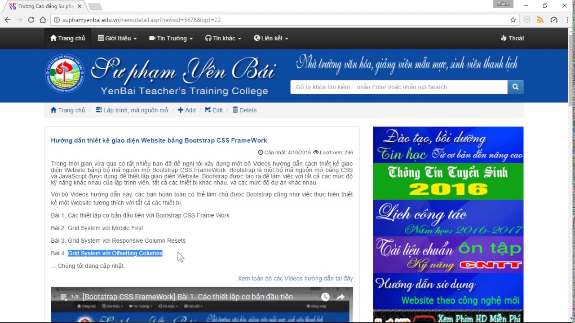Open the Tin khác navigation menu
575x323 pixels.
pyautogui.click(x=223, y=38)
